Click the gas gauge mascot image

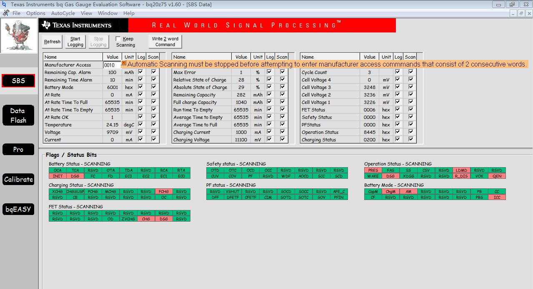click(x=19, y=35)
